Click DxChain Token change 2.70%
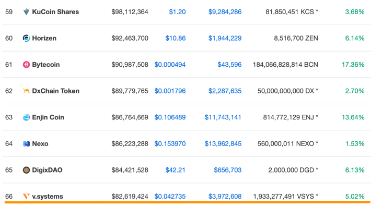This screenshot has height=207, width=371. (x=355, y=91)
